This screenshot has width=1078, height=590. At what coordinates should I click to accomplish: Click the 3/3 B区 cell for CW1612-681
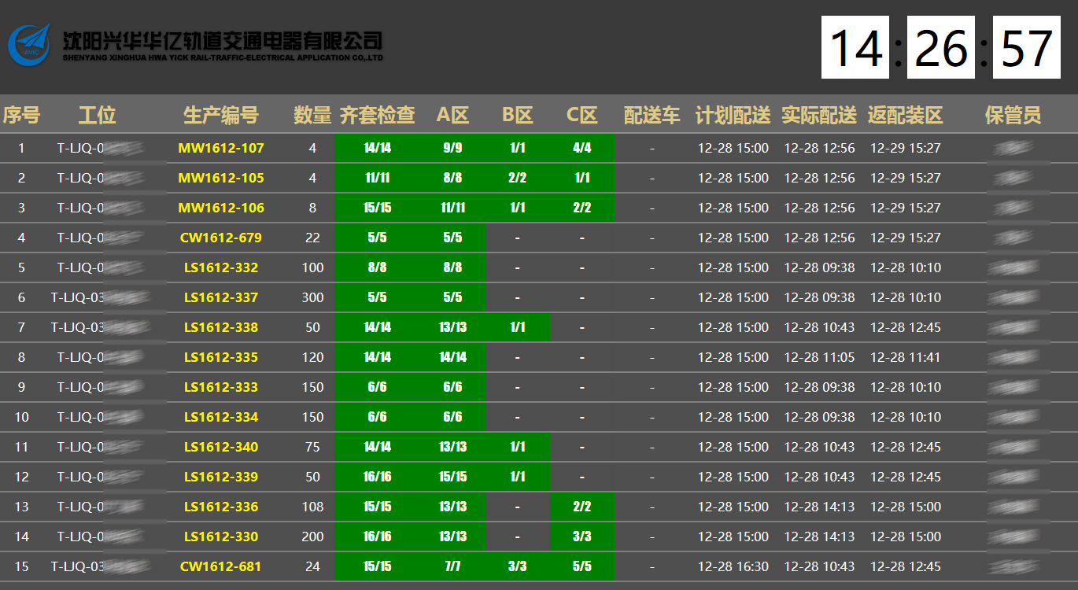pos(517,566)
